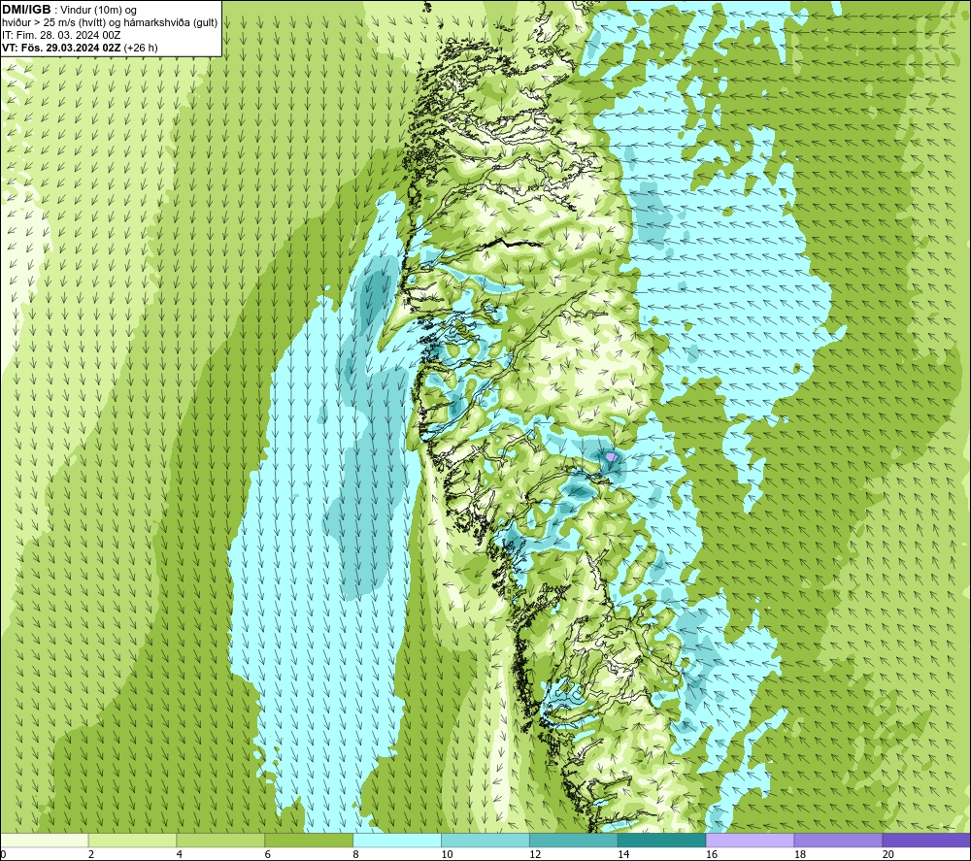This screenshot has height=861, width=971.
Task: Click the 10–12 m/s turquoise swatch
Action: pos(485,840)
